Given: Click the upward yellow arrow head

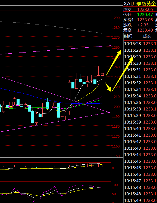Looking at the screenshot, I should 119,52.
